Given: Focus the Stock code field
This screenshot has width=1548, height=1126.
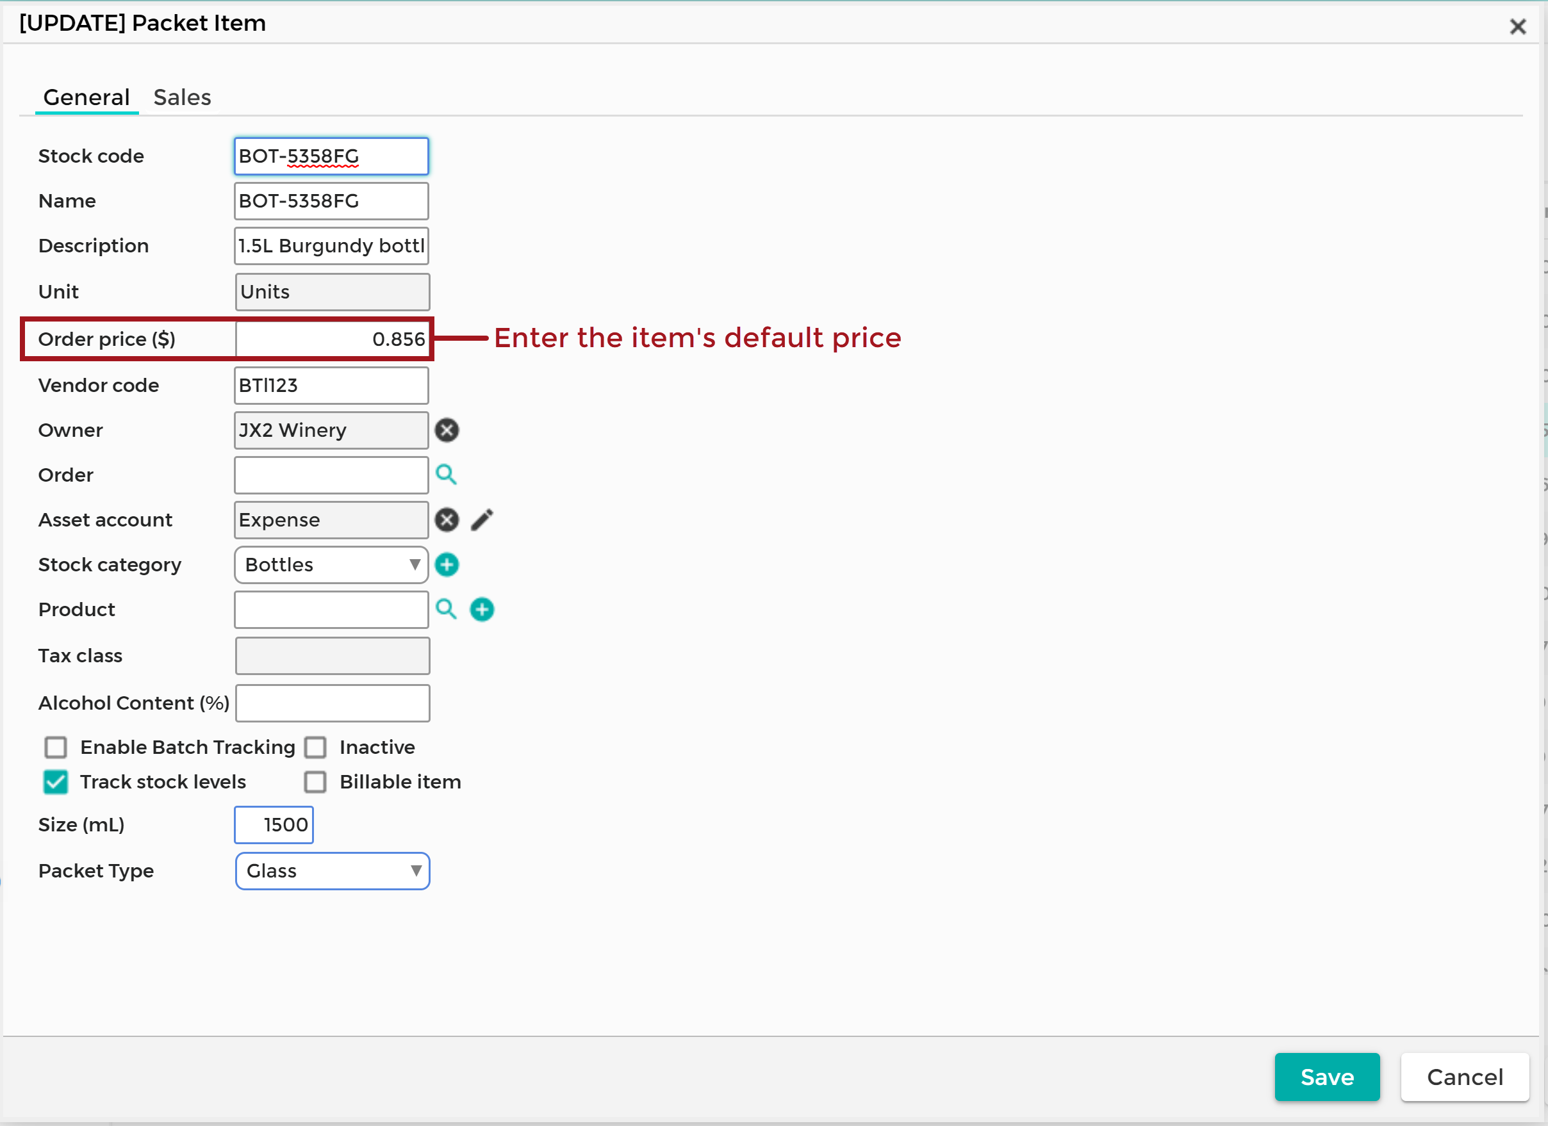Looking at the screenshot, I should click(332, 156).
